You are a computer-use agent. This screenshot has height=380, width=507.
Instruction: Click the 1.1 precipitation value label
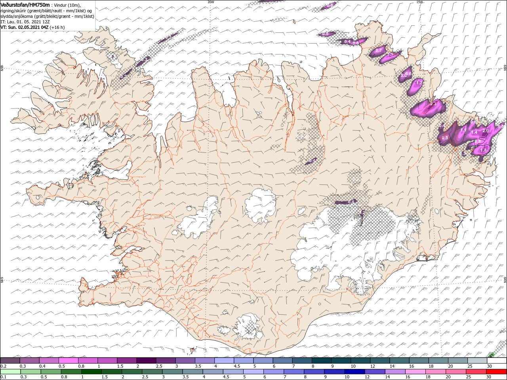pos(464,130)
